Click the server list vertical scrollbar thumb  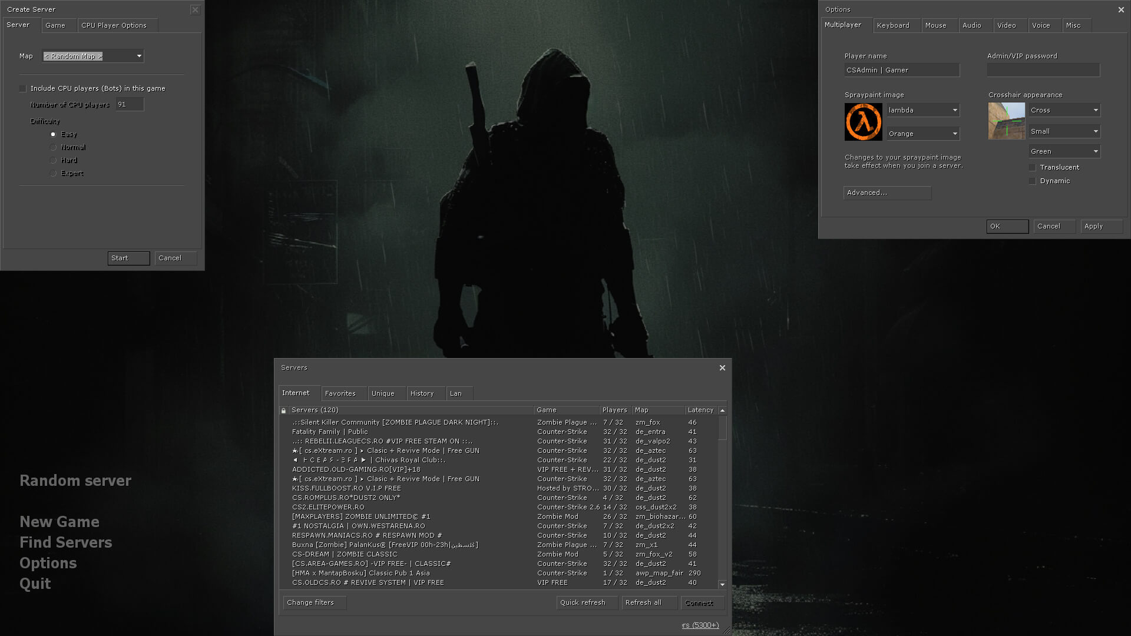722,428
